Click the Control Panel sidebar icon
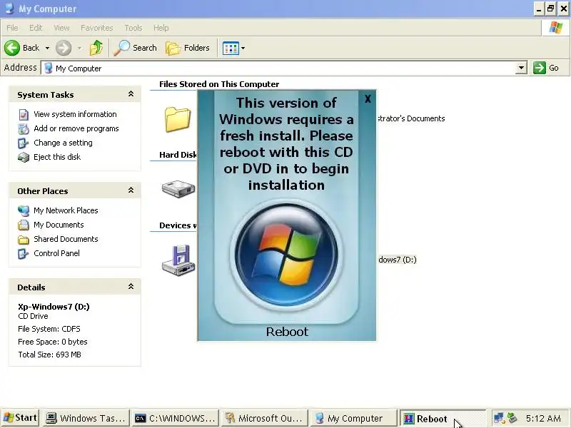Image resolution: width=571 pixels, height=428 pixels. click(x=24, y=254)
